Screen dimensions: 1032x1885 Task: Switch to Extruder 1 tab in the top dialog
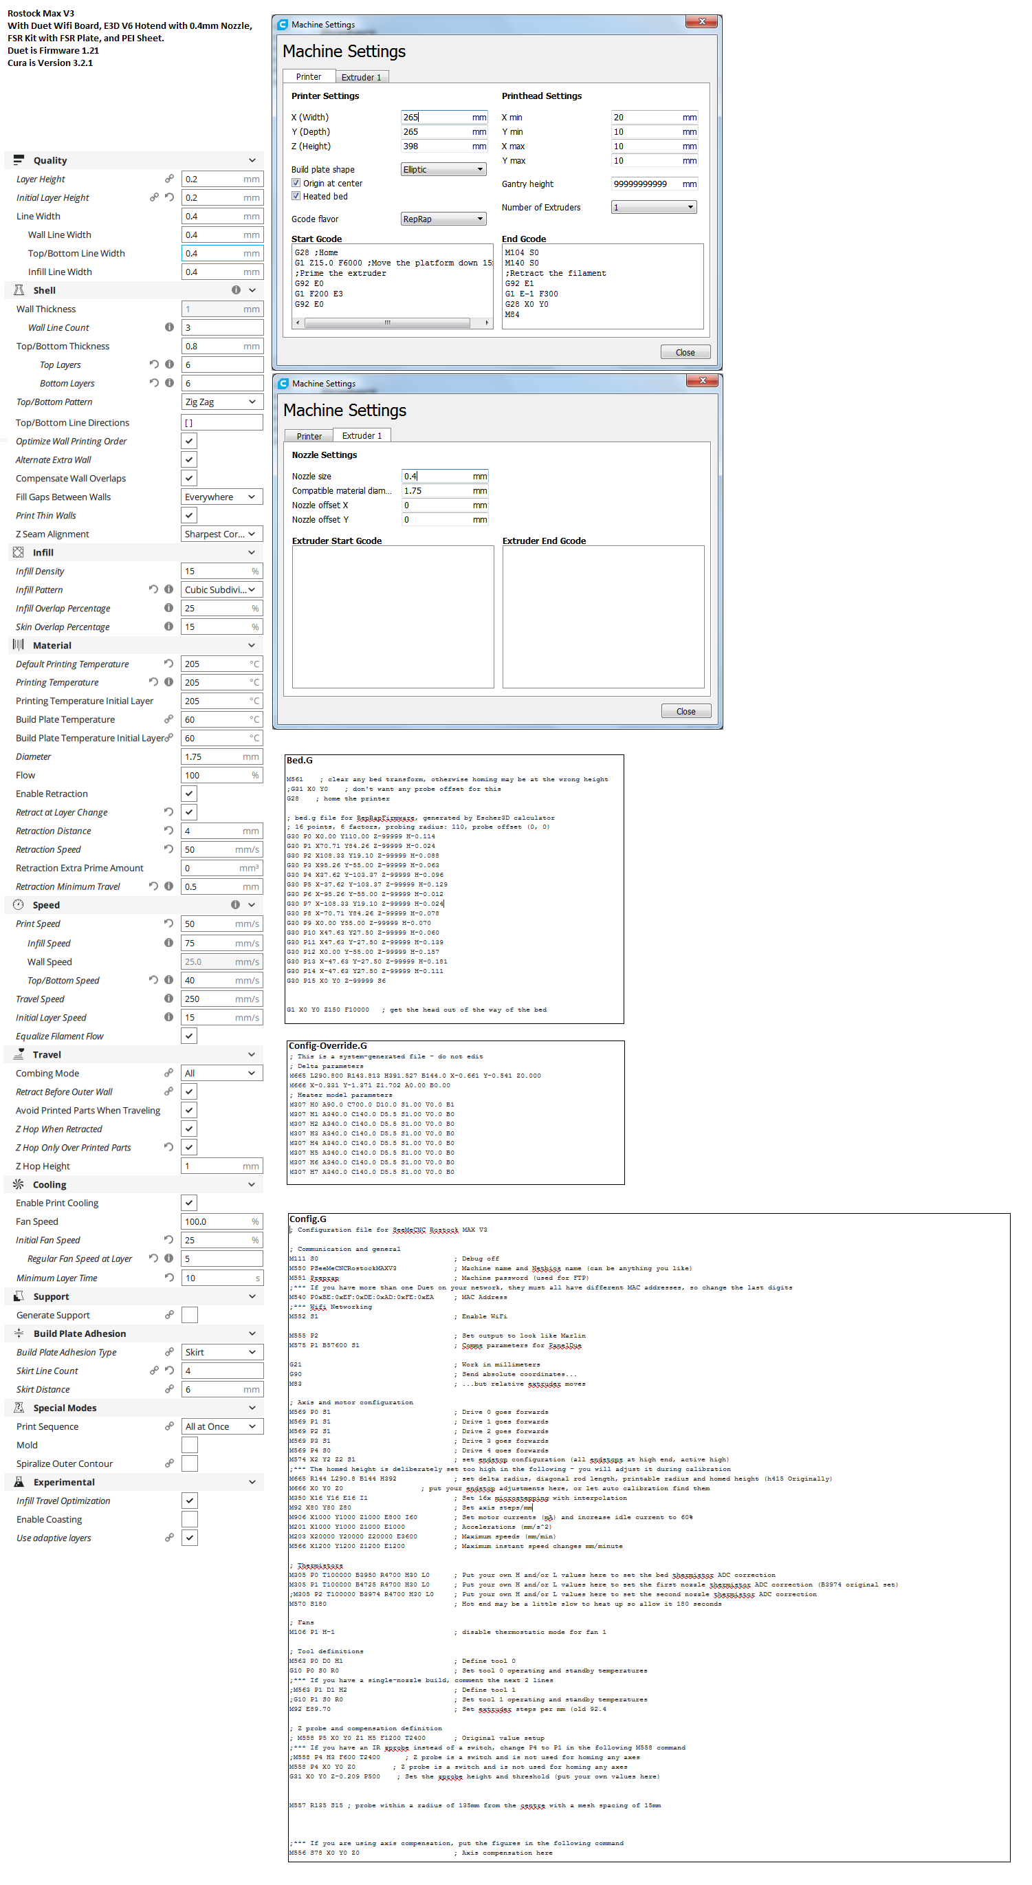click(x=362, y=77)
